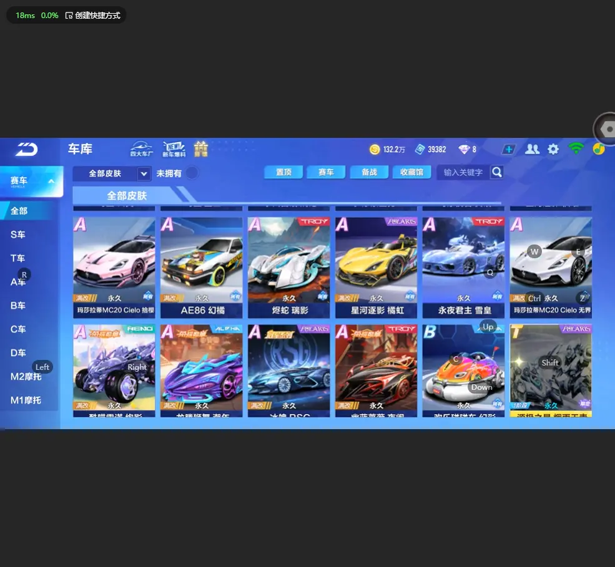Click the pink diamond gem icon
615x567 pixels.
coord(464,149)
